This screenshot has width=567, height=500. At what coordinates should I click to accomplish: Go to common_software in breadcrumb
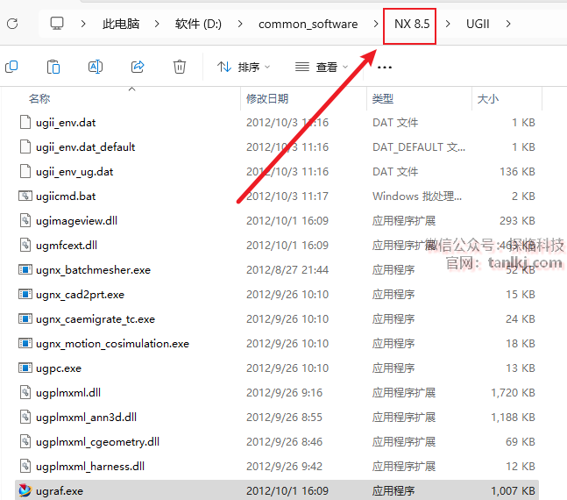(308, 24)
